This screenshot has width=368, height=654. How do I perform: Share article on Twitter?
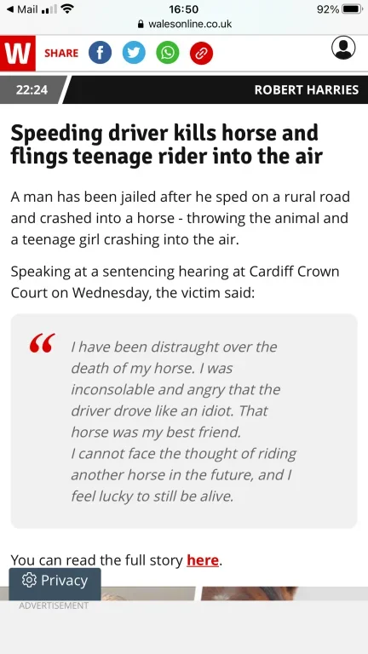coord(134,53)
